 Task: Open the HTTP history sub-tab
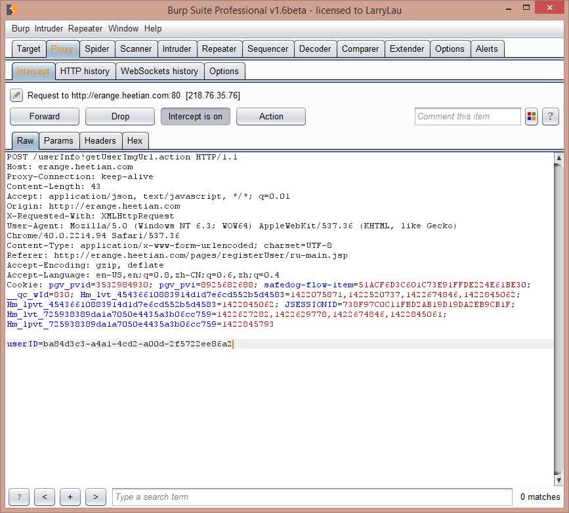pos(85,71)
